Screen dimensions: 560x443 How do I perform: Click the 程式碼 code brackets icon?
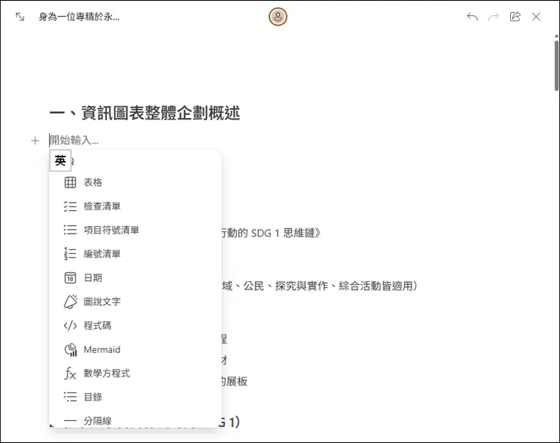coord(70,325)
